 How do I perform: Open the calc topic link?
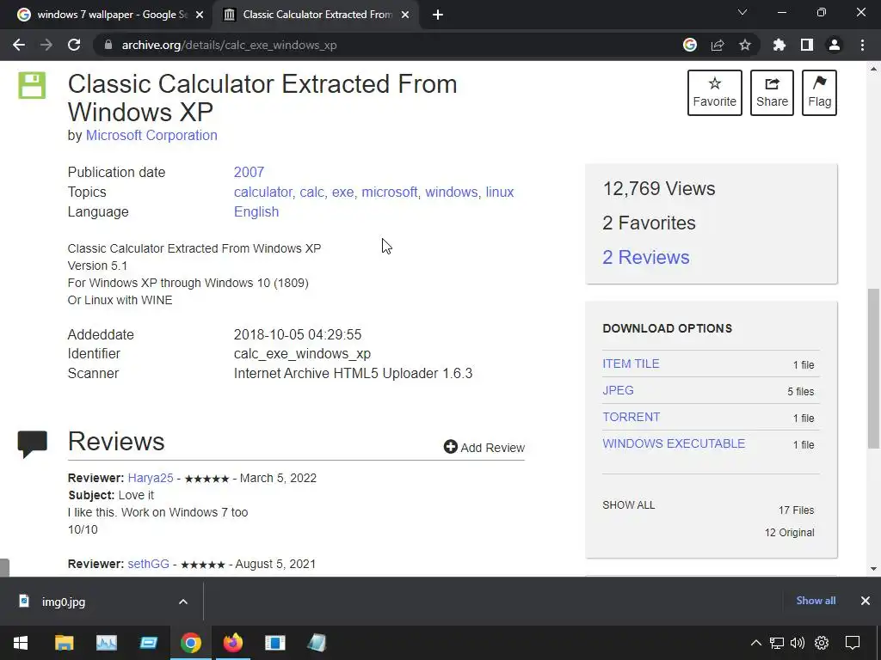point(311,192)
